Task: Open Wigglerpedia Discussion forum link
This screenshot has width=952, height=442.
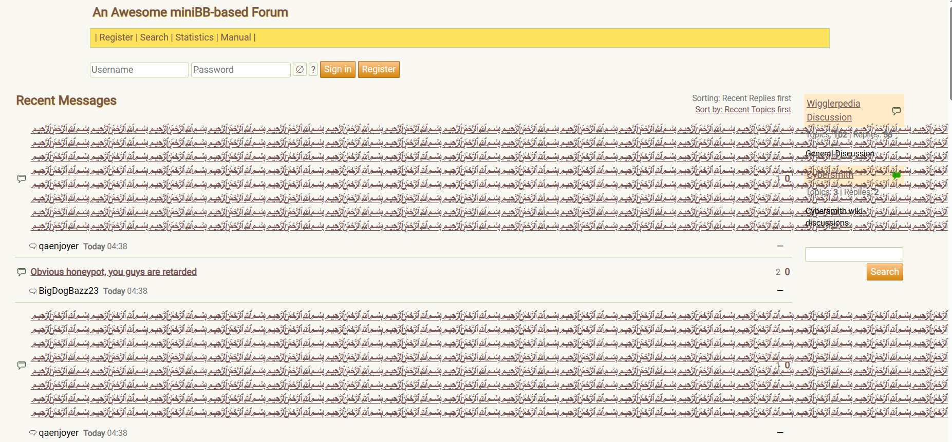Action: pos(833,110)
